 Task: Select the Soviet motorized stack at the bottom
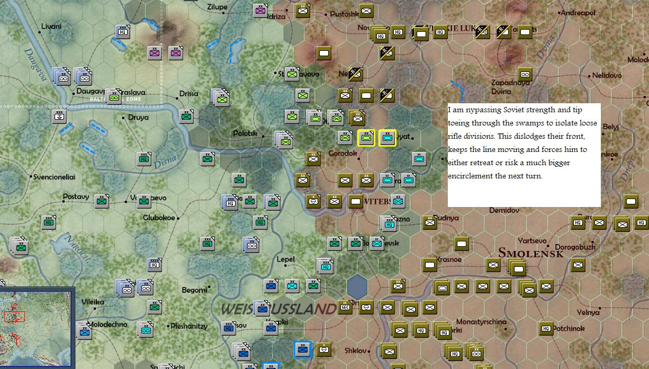coord(475,352)
